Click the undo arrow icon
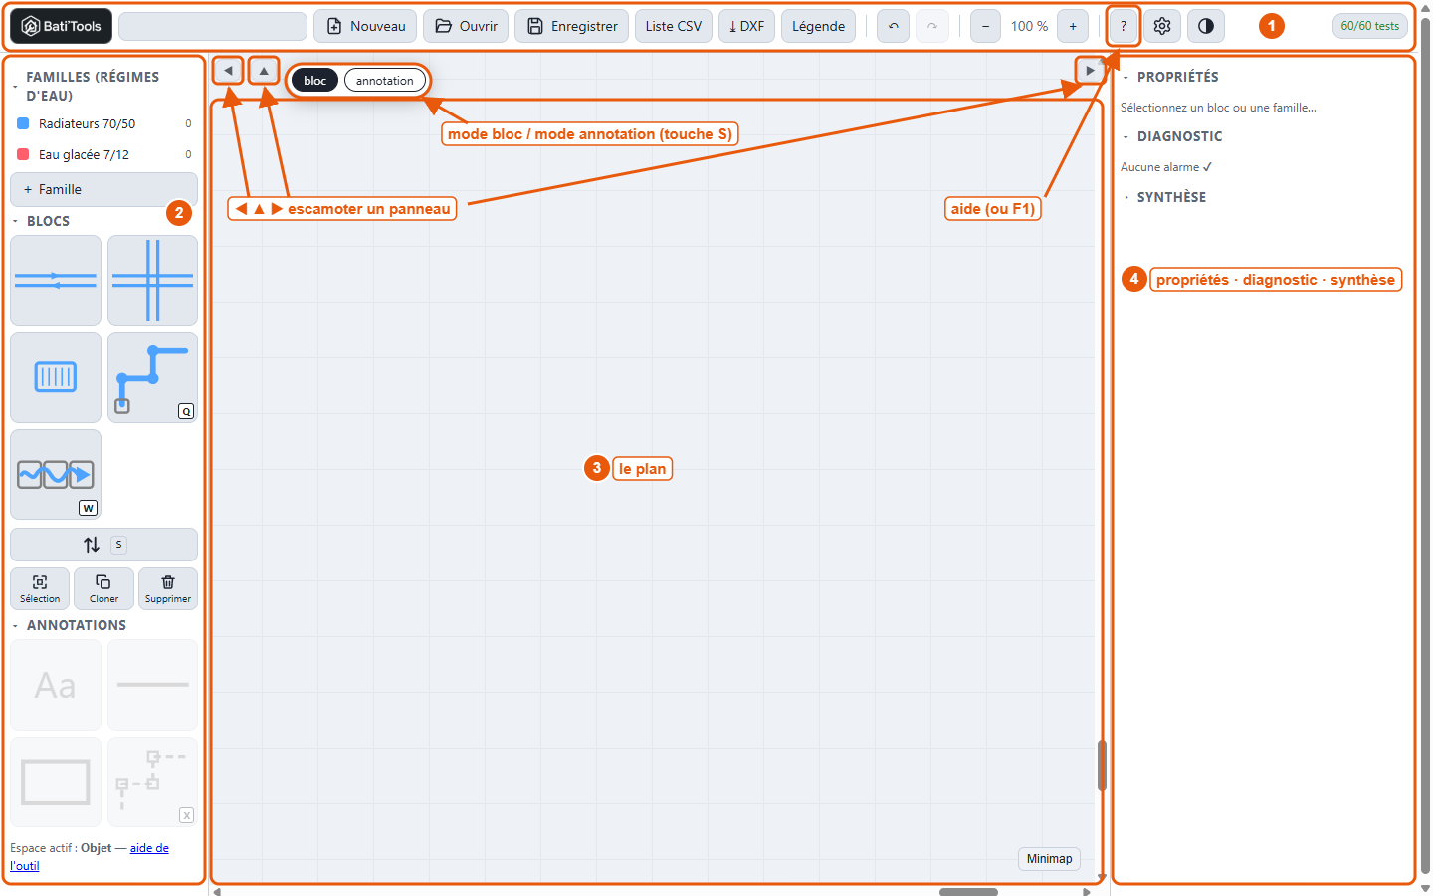Screen dimensions: 1433x896 coord(894,26)
